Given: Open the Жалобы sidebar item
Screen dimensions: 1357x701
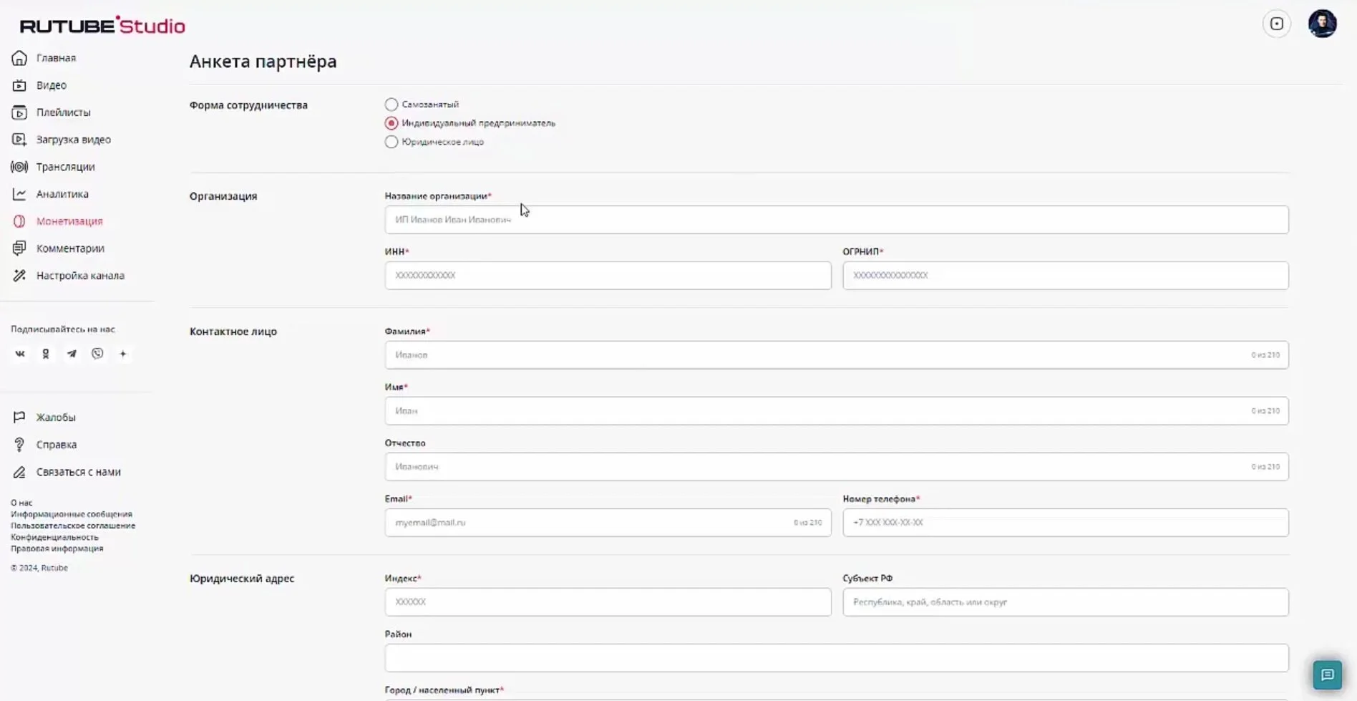Looking at the screenshot, I should click(x=56, y=417).
